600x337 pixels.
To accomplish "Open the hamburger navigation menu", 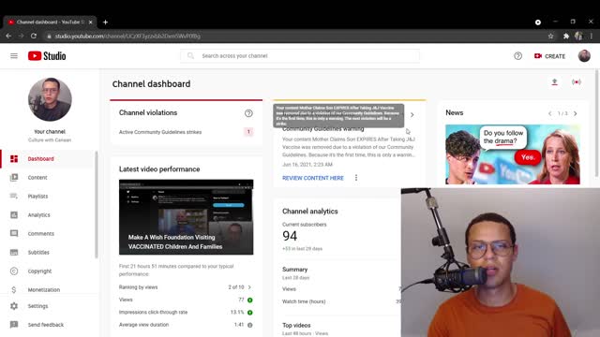I will click(x=14, y=56).
